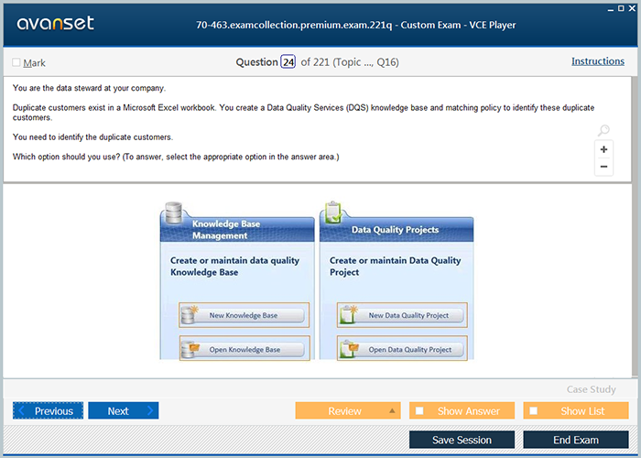Click the Open Data Quality Project icon
641x458 pixels.
348,349
